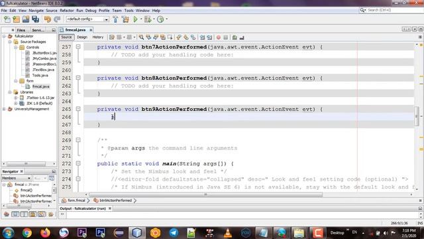
Task: Open the Navigate menu
Action: [x=36, y=11]
